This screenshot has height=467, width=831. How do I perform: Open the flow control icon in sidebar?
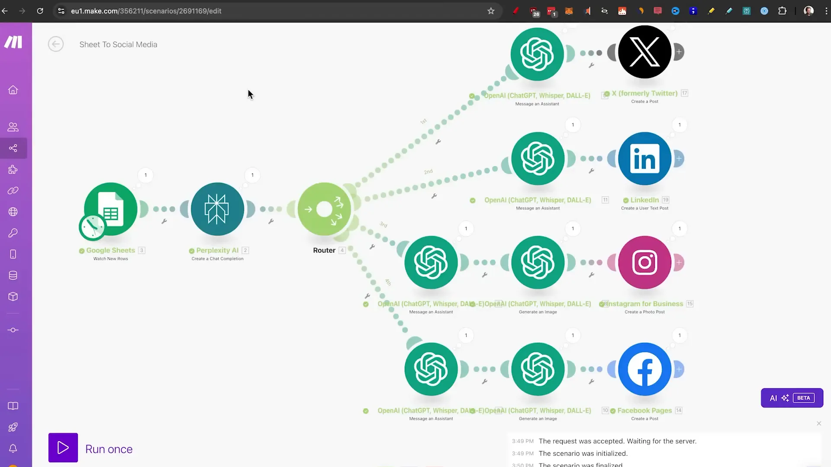click(13, 330)
